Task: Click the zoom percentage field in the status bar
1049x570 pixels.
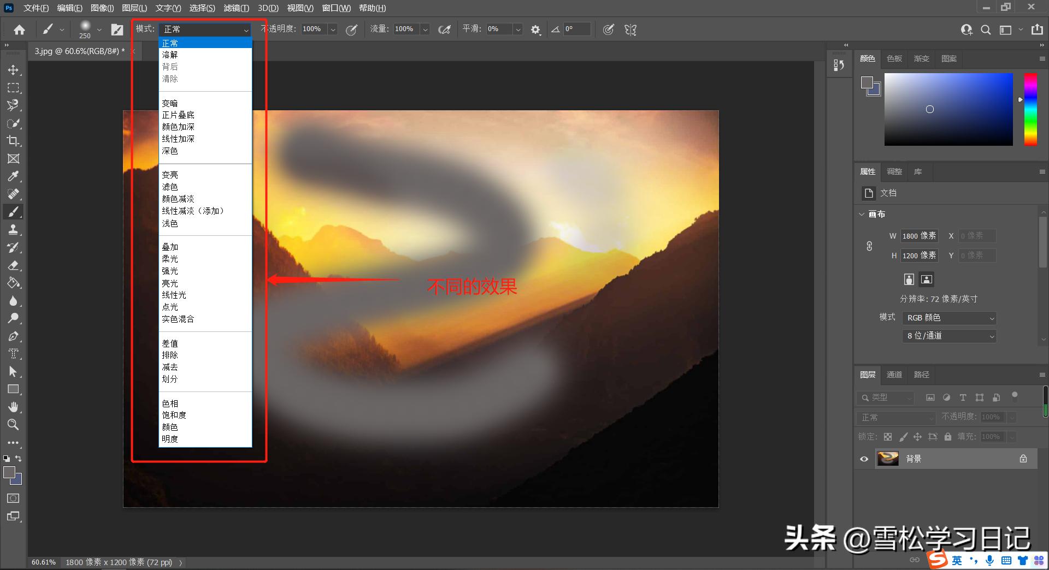Action: (x=43, y=562)
